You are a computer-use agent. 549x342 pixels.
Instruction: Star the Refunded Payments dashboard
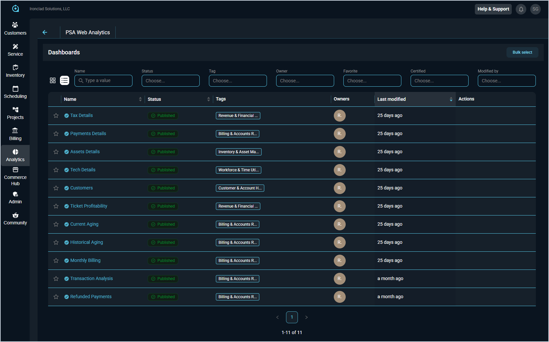point(56,297)
